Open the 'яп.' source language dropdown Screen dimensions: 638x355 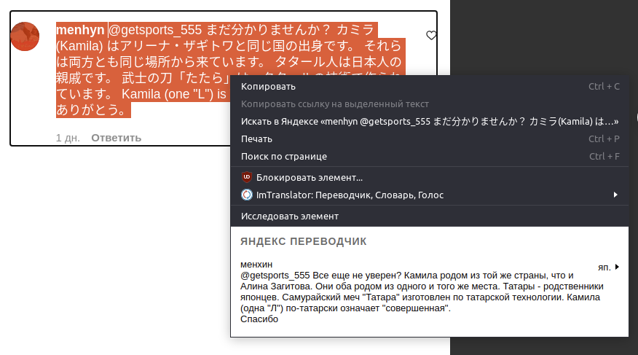pos(608,267)
